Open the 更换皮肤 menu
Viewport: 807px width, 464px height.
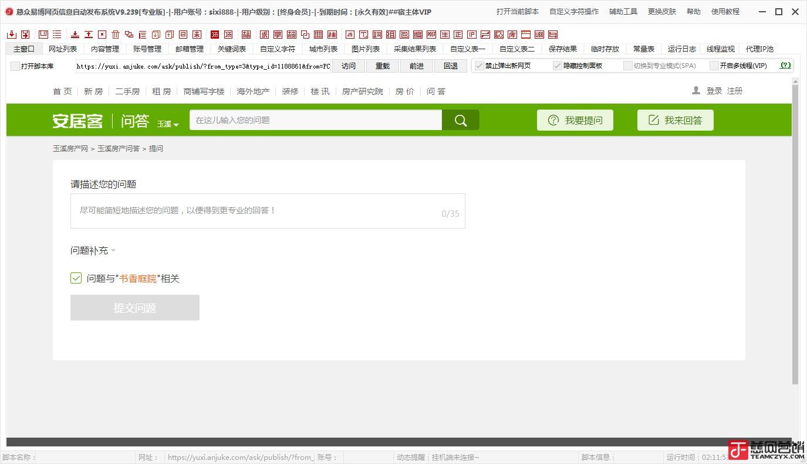click(662, 12)
